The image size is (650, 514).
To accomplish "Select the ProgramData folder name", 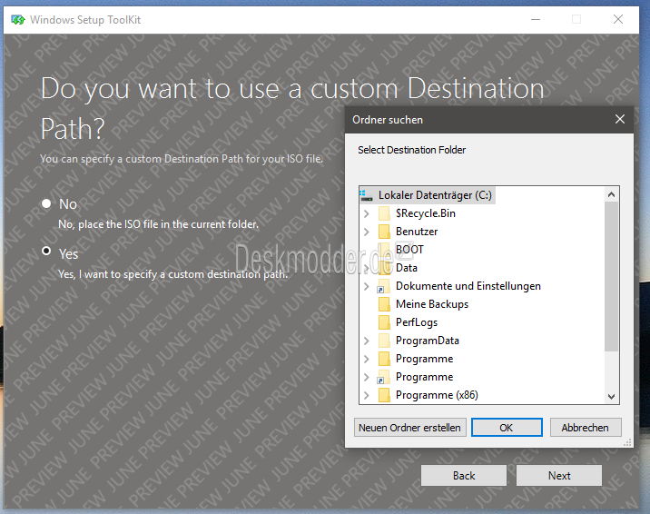I will click(x=428, y=341).
